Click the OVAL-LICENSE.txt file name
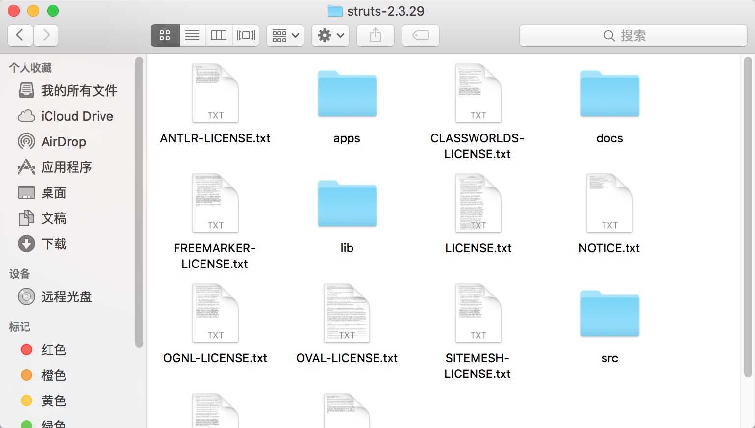The width and height of the screenshot is (755, 428). pyautogui.click(x=347, y=358)
